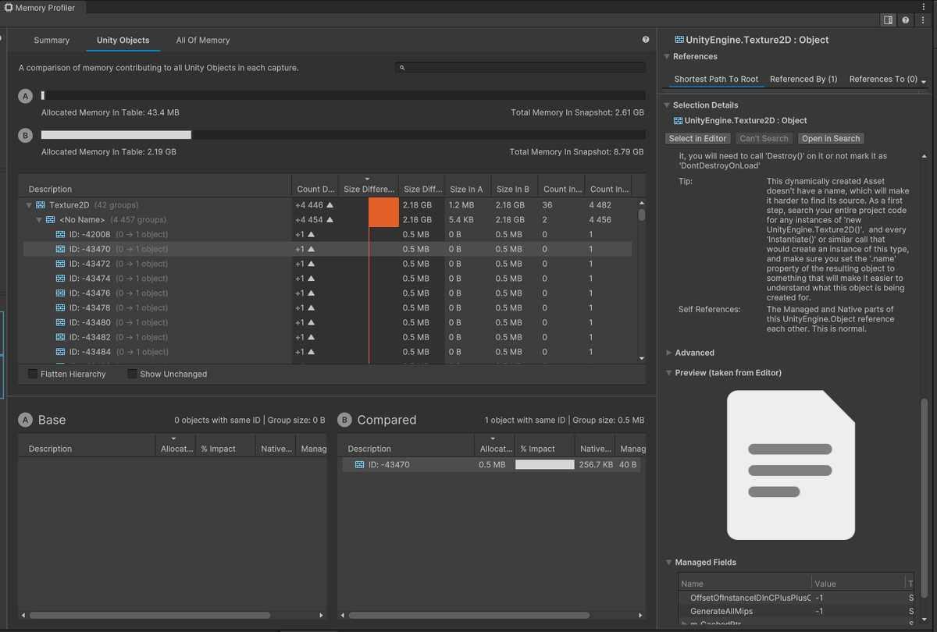Expand the Advanced section
Image resolution: width=937 pixels, height=632 pixels.
point(668,353)
